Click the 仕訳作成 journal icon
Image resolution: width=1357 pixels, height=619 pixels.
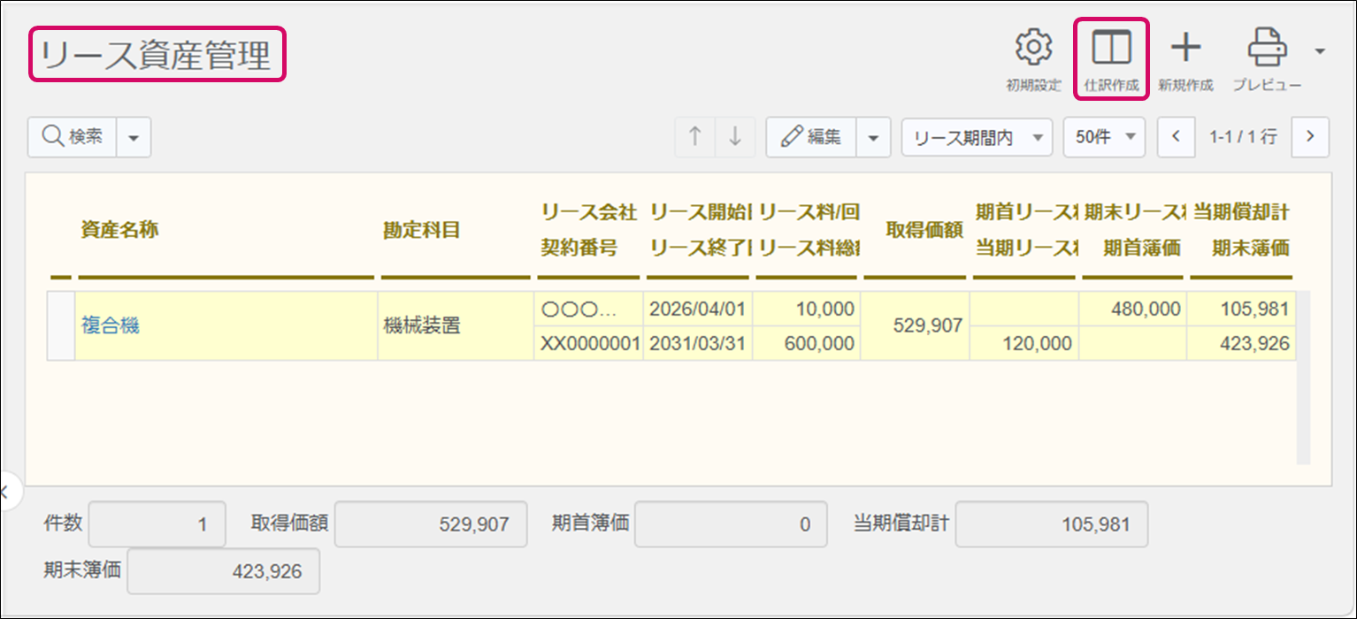tap(1111, 50)
